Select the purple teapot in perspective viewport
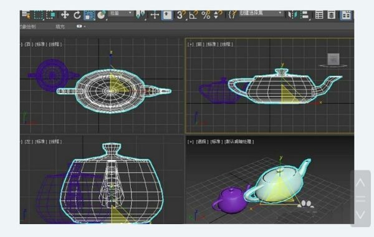The height and width of the screenshot is (237, 374). click(x=231, y=200)
